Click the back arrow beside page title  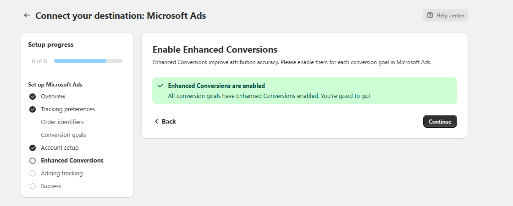pyautogui.click(x=27, y=16)
